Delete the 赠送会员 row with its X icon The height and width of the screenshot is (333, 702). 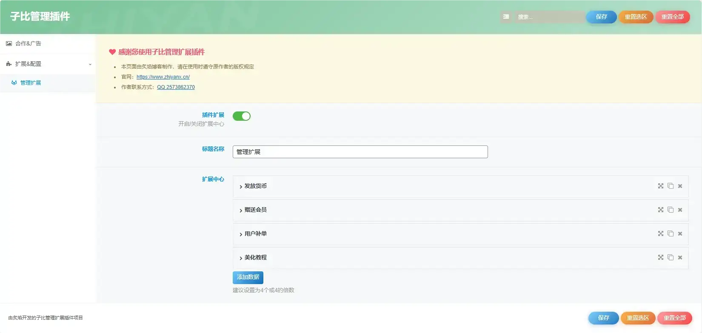(680, 210)
